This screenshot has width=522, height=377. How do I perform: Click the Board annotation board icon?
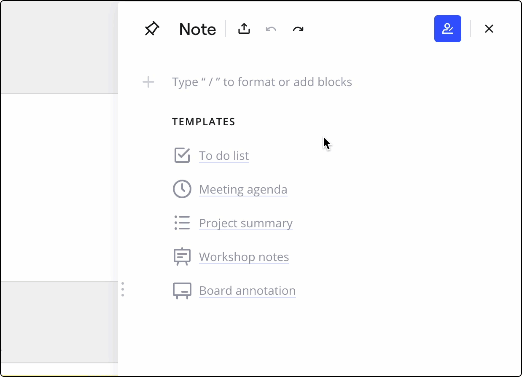pos(182,291)
